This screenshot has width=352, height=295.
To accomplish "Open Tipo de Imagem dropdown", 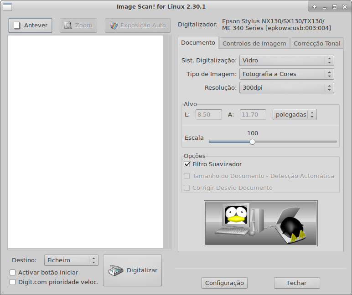I will [x=287, y=74].
